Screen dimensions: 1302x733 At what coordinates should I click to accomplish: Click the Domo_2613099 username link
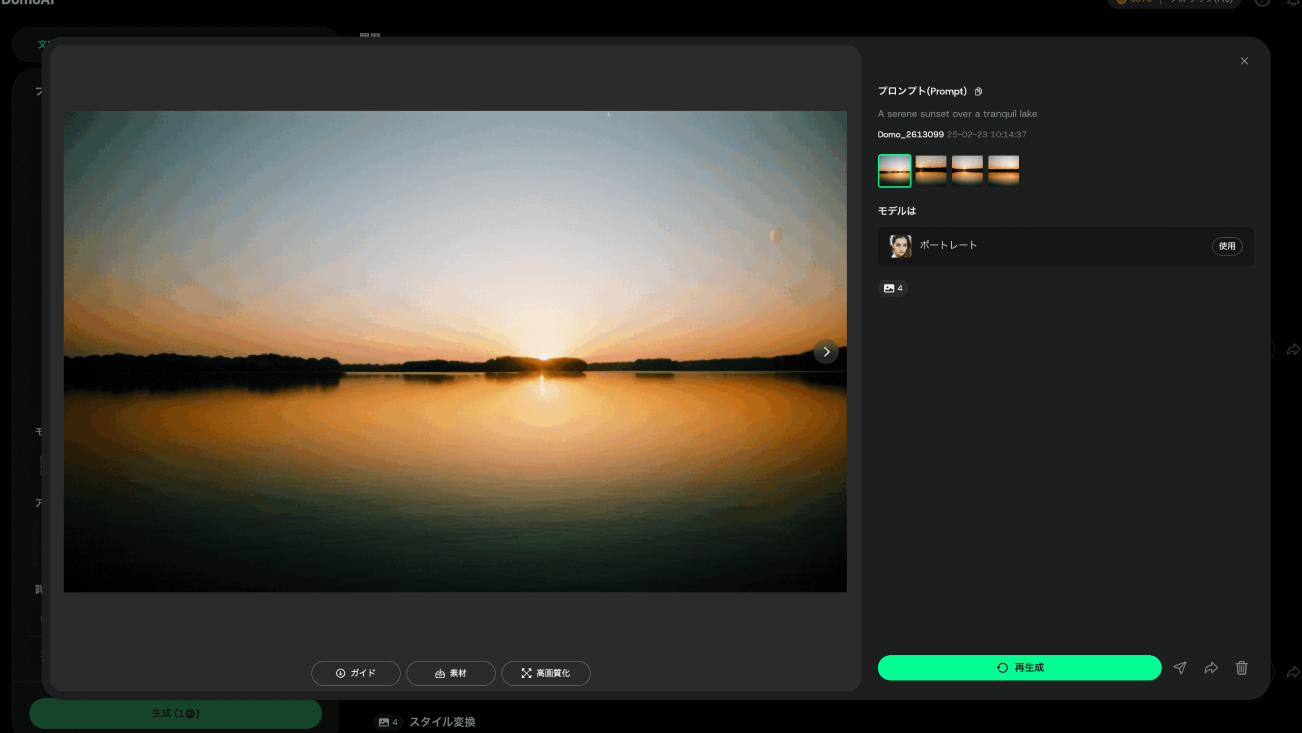coord(910,135)
